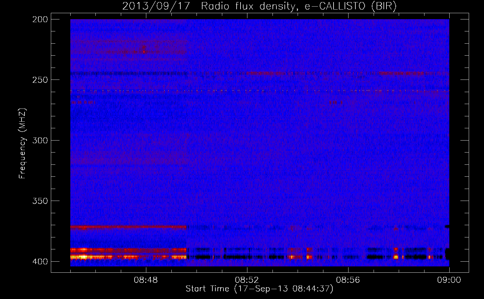The height and width of the screenshot is (299, 484).
Task: Click the 400 frequency tick label
Action: coord(40,261)
